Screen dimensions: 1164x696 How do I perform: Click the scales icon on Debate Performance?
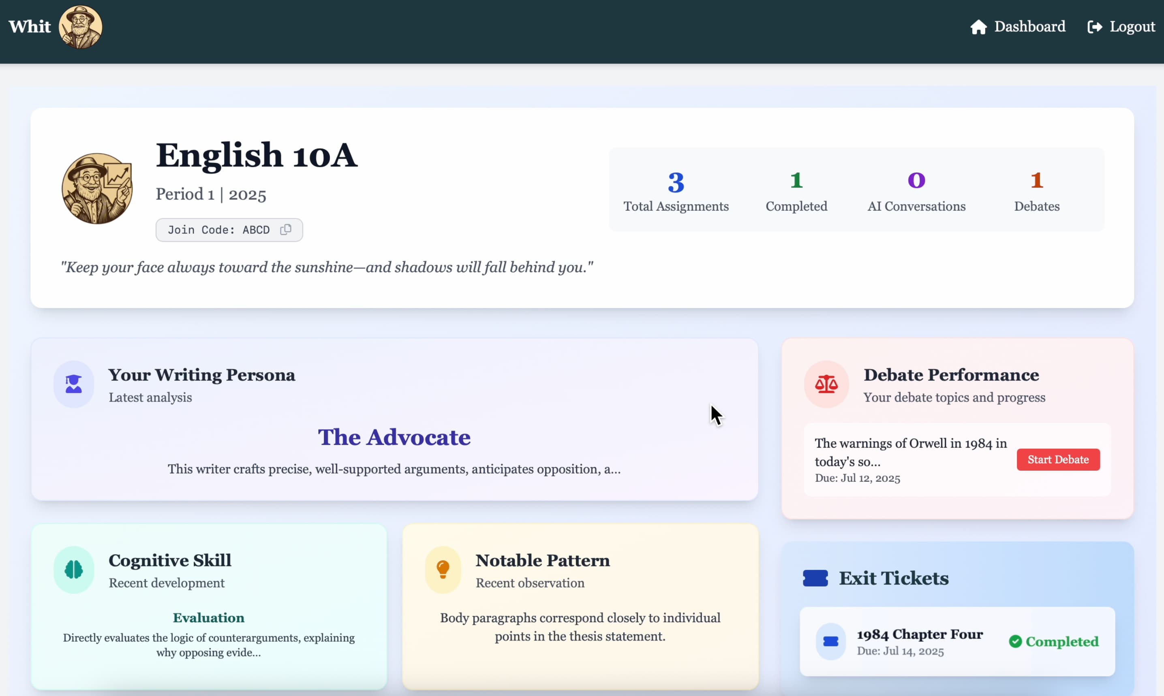point(826,384)
